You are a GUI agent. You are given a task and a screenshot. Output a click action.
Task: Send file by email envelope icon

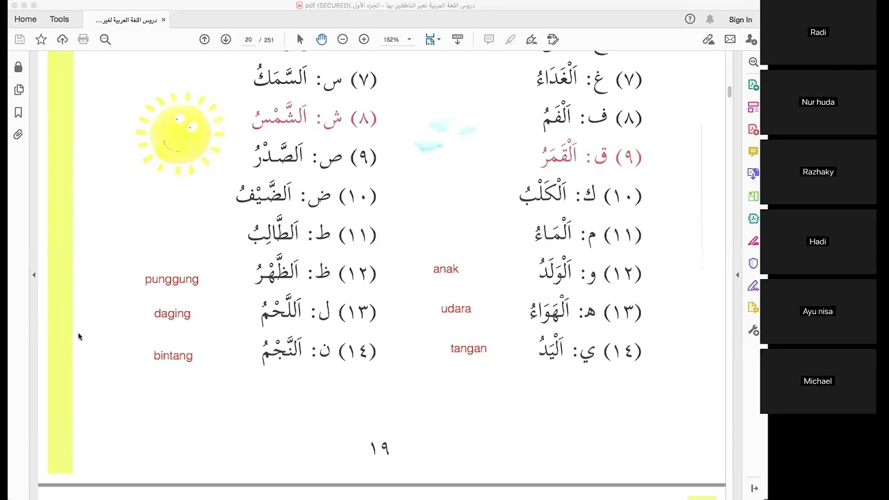coord(730,40)
